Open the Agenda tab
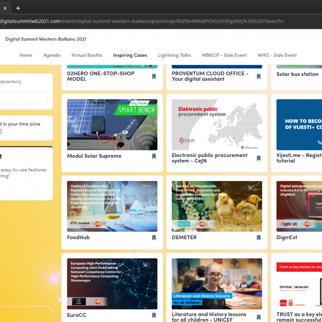This screenshot has width=322, height=322. coord(52,55)
